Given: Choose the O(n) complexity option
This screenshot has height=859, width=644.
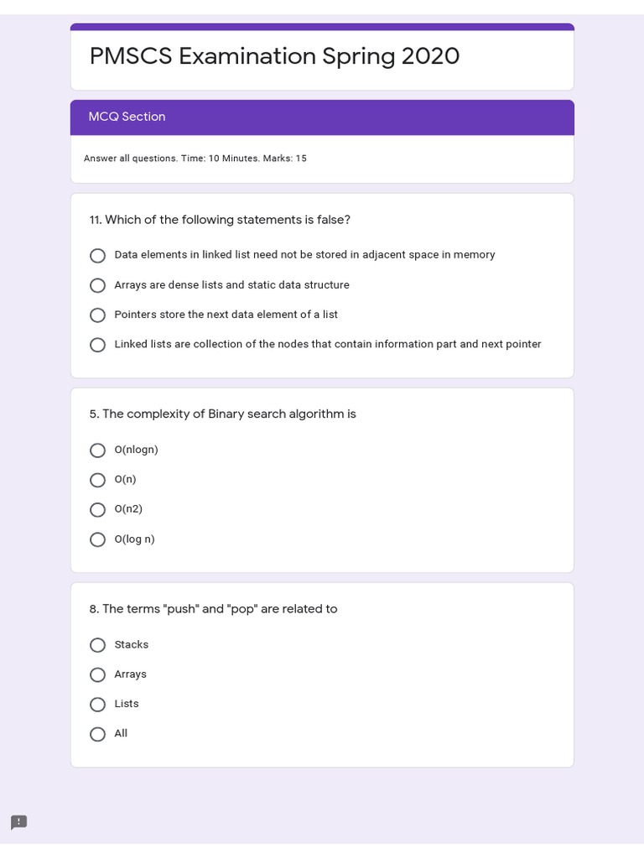Looking at the screenshot, I should 98,480.
